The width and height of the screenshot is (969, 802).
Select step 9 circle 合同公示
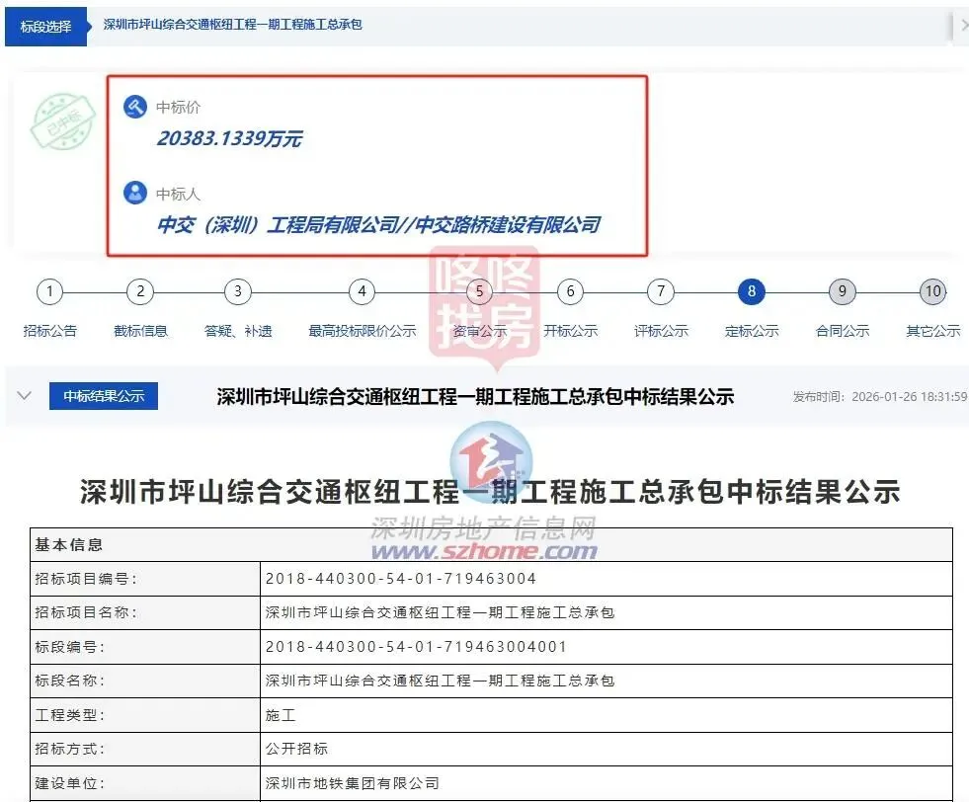(843, 291)
